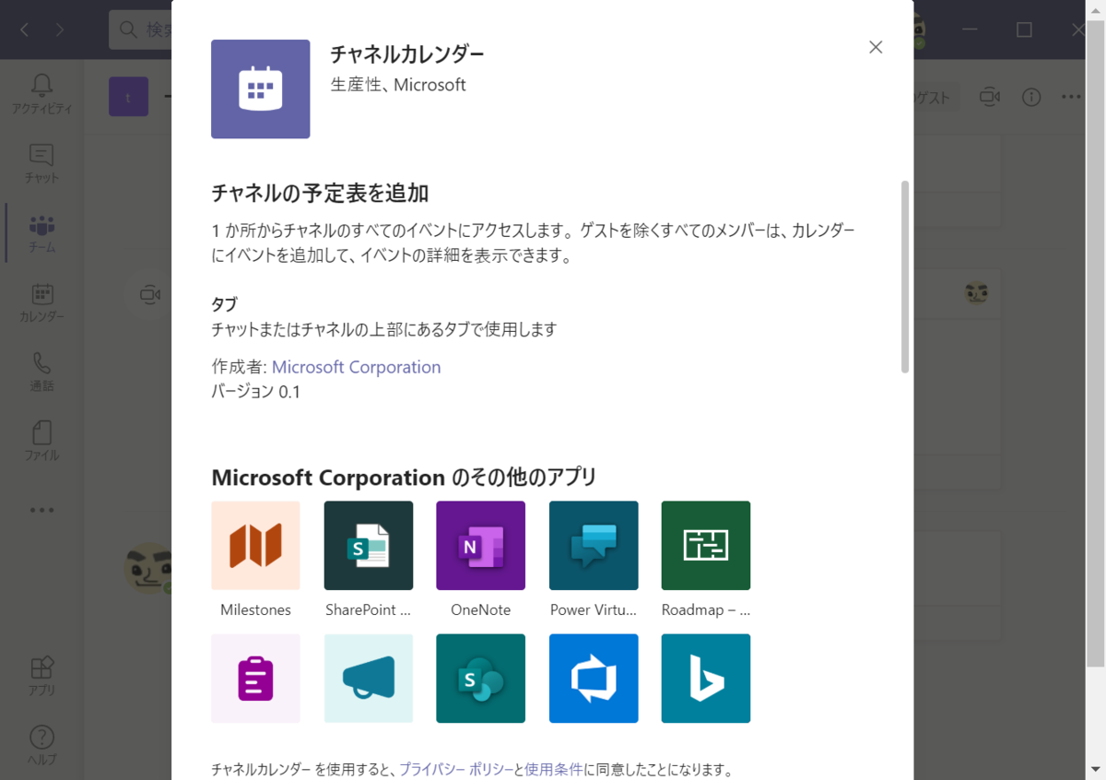Open カレンダー in Teams sidebar

point(41,302)
